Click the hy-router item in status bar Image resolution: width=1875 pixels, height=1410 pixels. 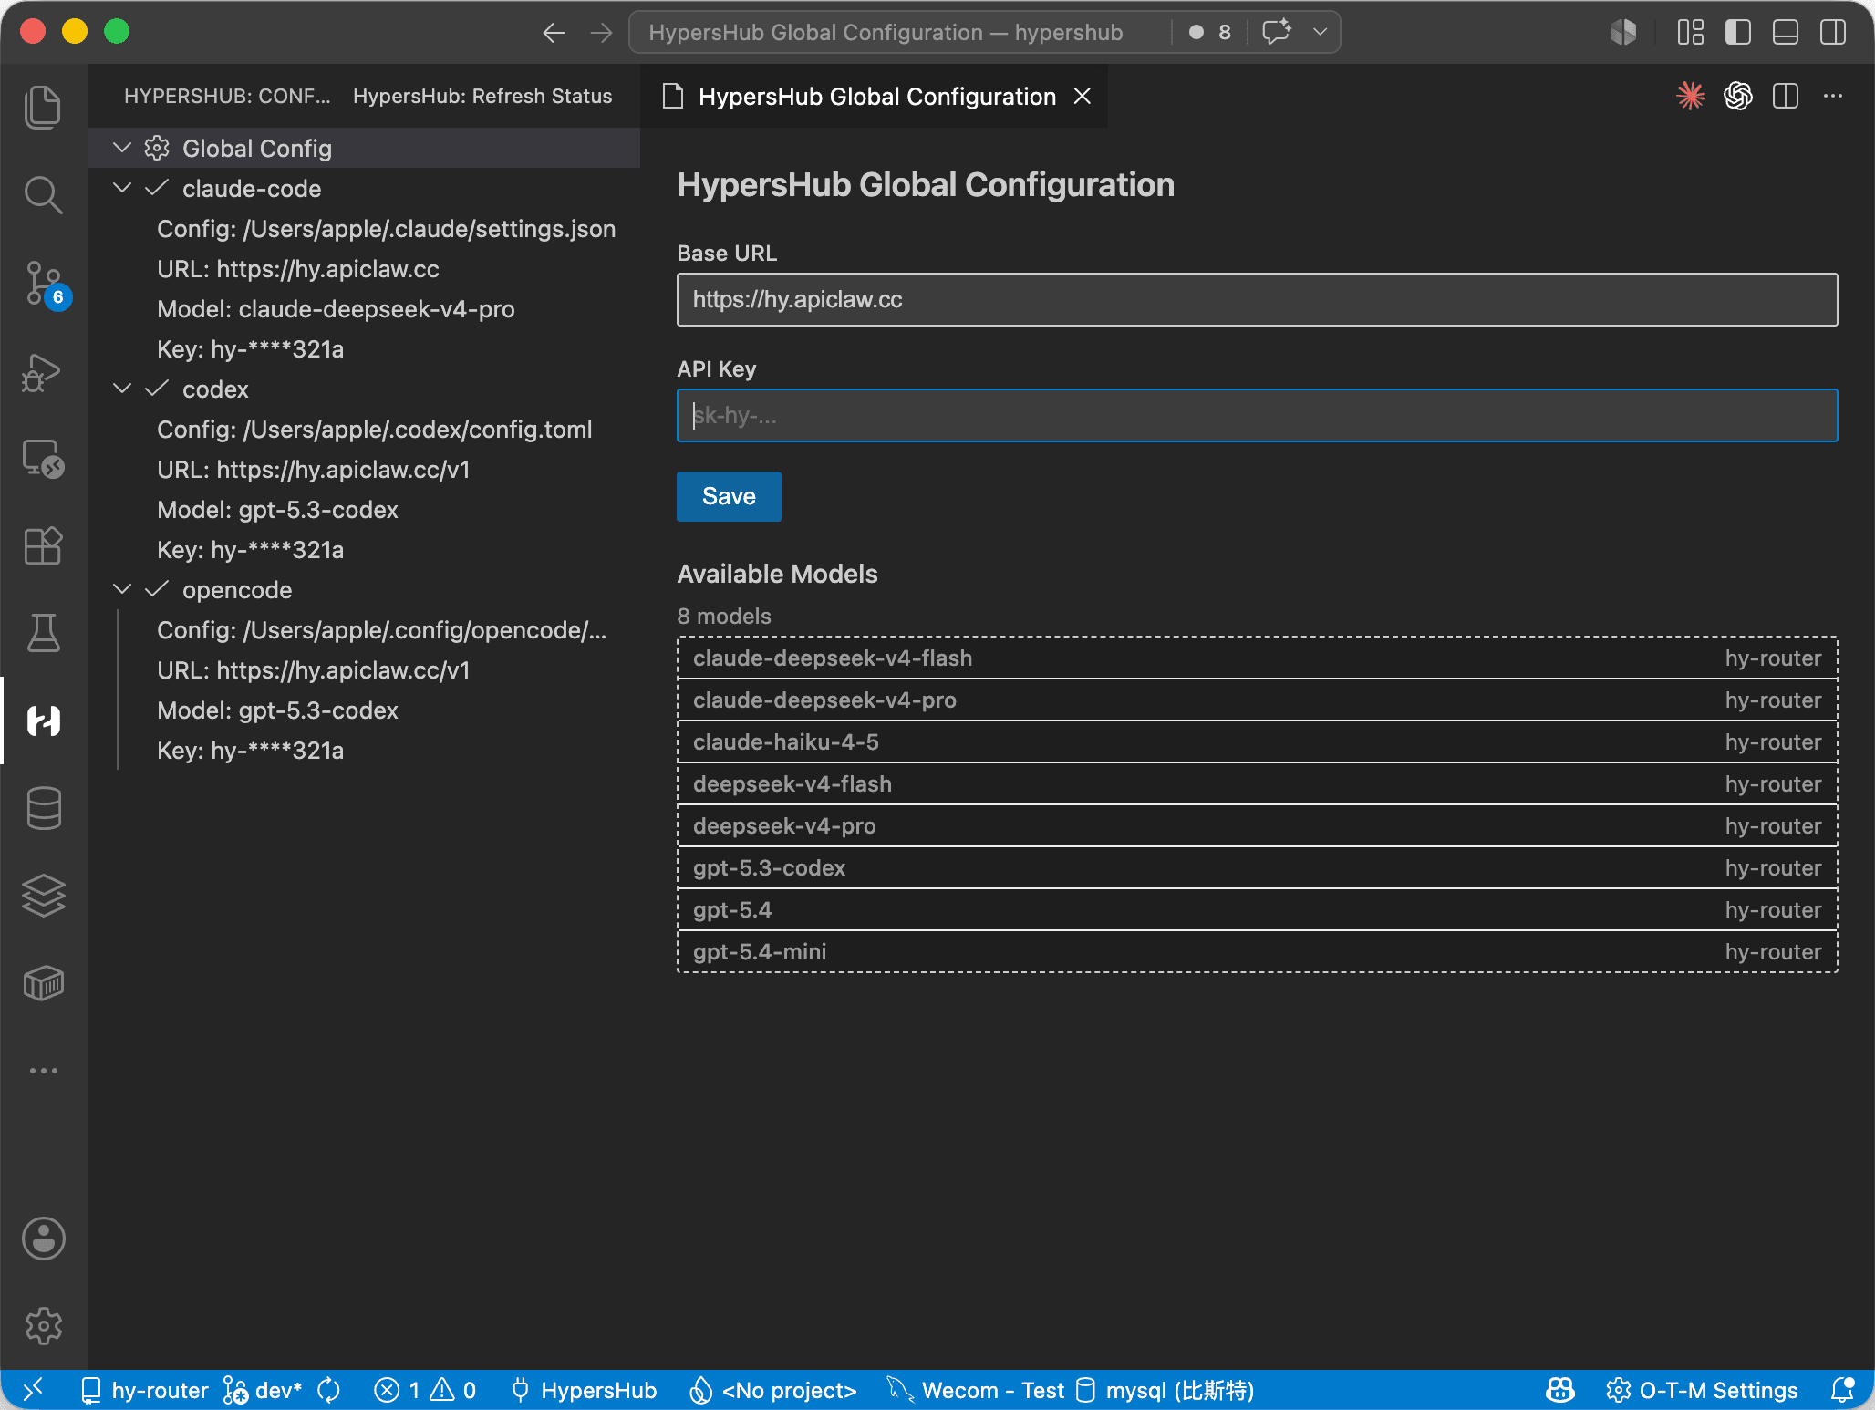tap(145, 1390)
